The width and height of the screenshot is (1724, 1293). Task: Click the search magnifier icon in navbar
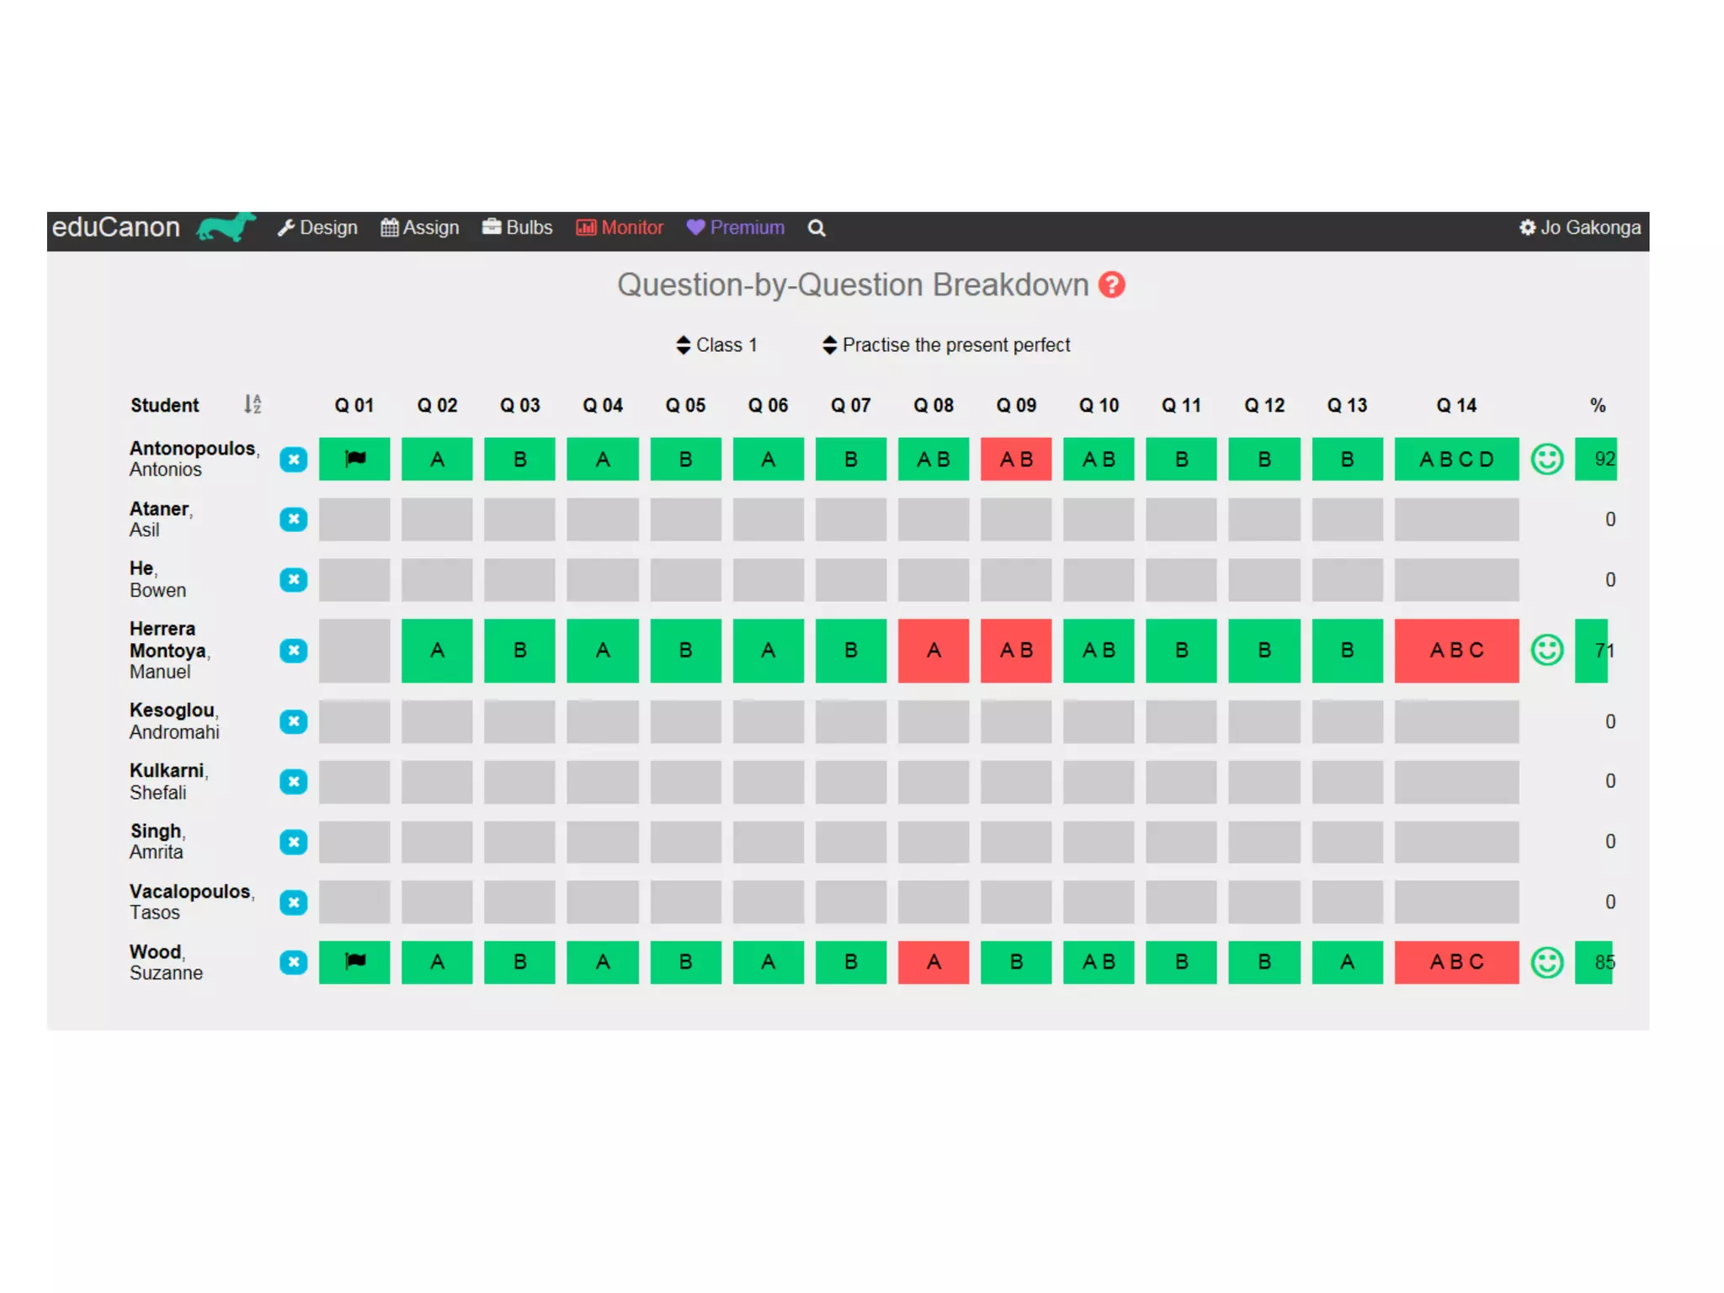tap(816, 228)
